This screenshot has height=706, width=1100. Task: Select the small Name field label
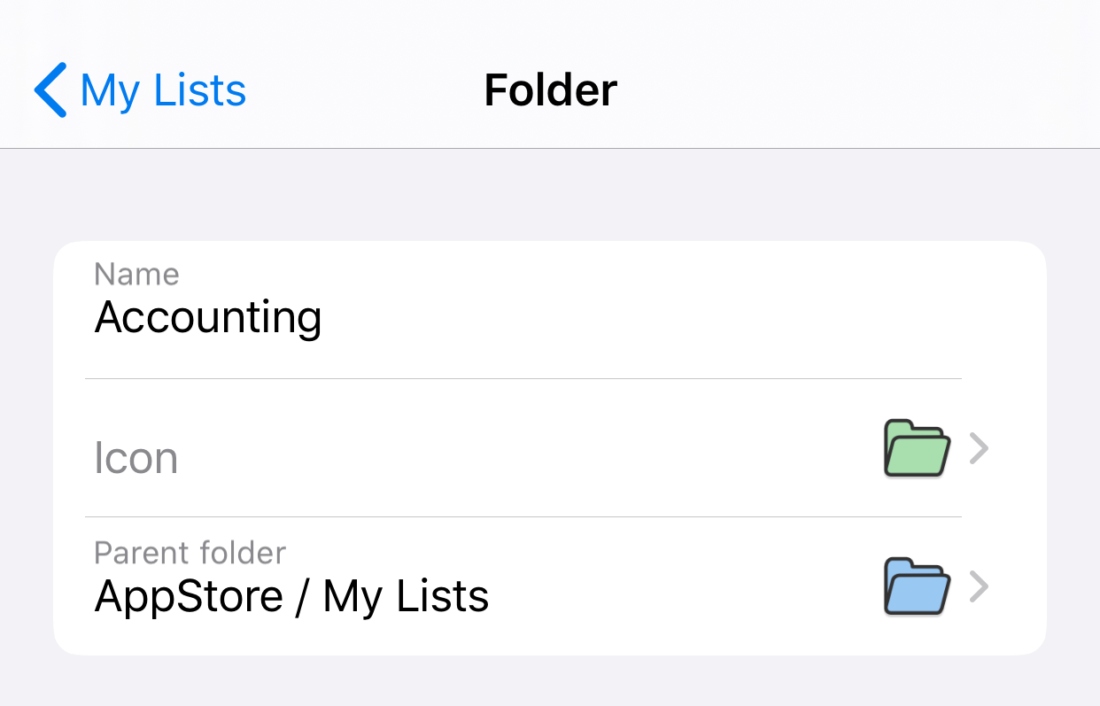coord(136,275)
